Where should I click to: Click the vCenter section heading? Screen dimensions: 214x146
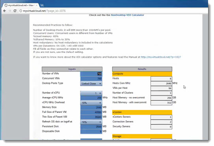[142, 112]
